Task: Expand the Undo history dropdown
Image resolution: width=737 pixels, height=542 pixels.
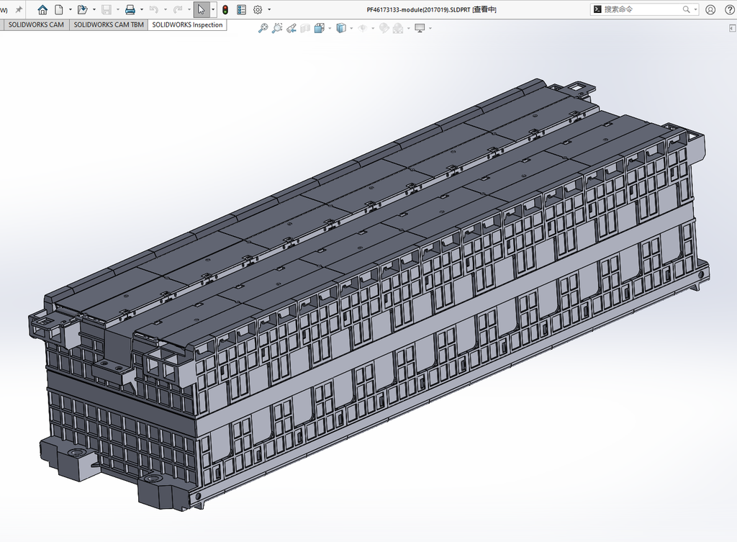Action: (x=165, y=9)
